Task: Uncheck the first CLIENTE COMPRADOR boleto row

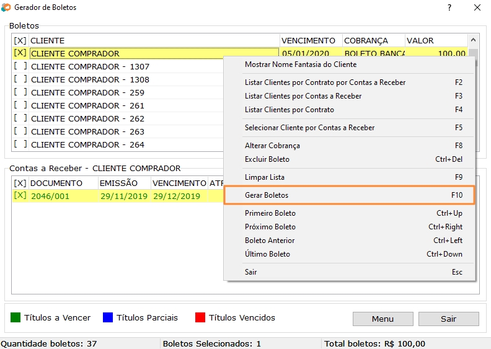Action: [x=20, y=53]
